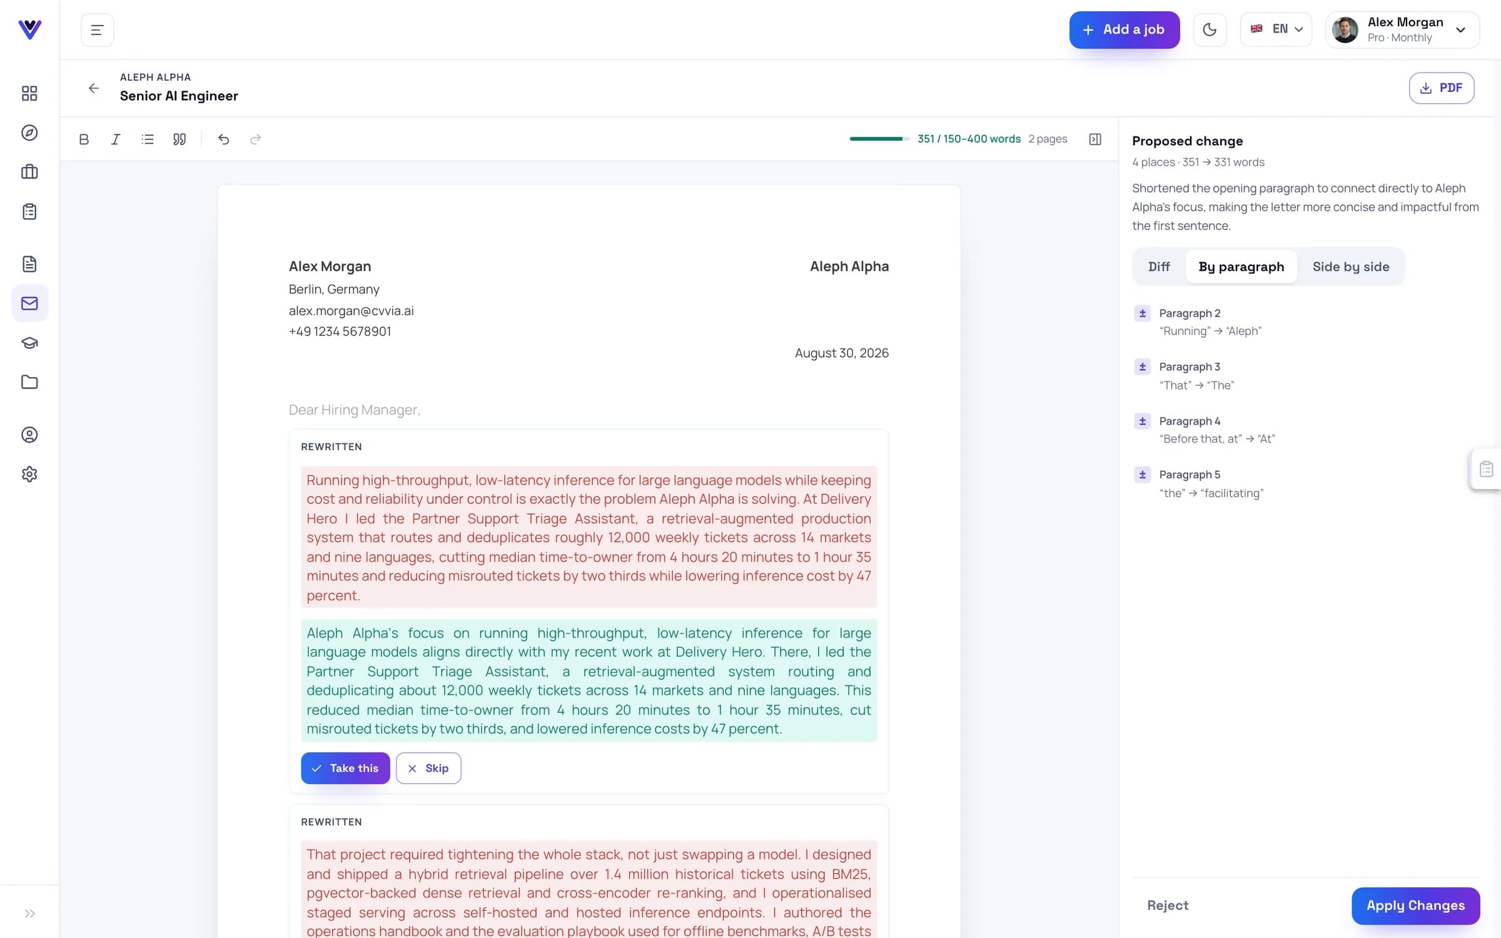Viewport: 1501px width, 938px height.
Task: Click the email alex.morgan@cvvia.ai
Action: tap(351, 311)
